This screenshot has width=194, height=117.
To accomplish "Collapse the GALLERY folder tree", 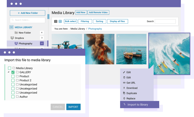I will [x=8, y=72].
